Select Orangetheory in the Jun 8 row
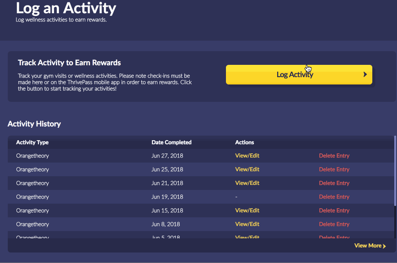Screen dimensions: 397x263 (x=32, y=224)
